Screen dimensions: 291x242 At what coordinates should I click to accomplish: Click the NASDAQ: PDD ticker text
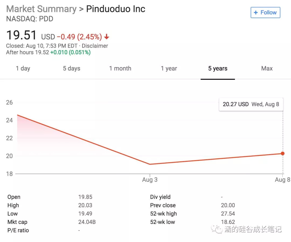click(30, 19)
